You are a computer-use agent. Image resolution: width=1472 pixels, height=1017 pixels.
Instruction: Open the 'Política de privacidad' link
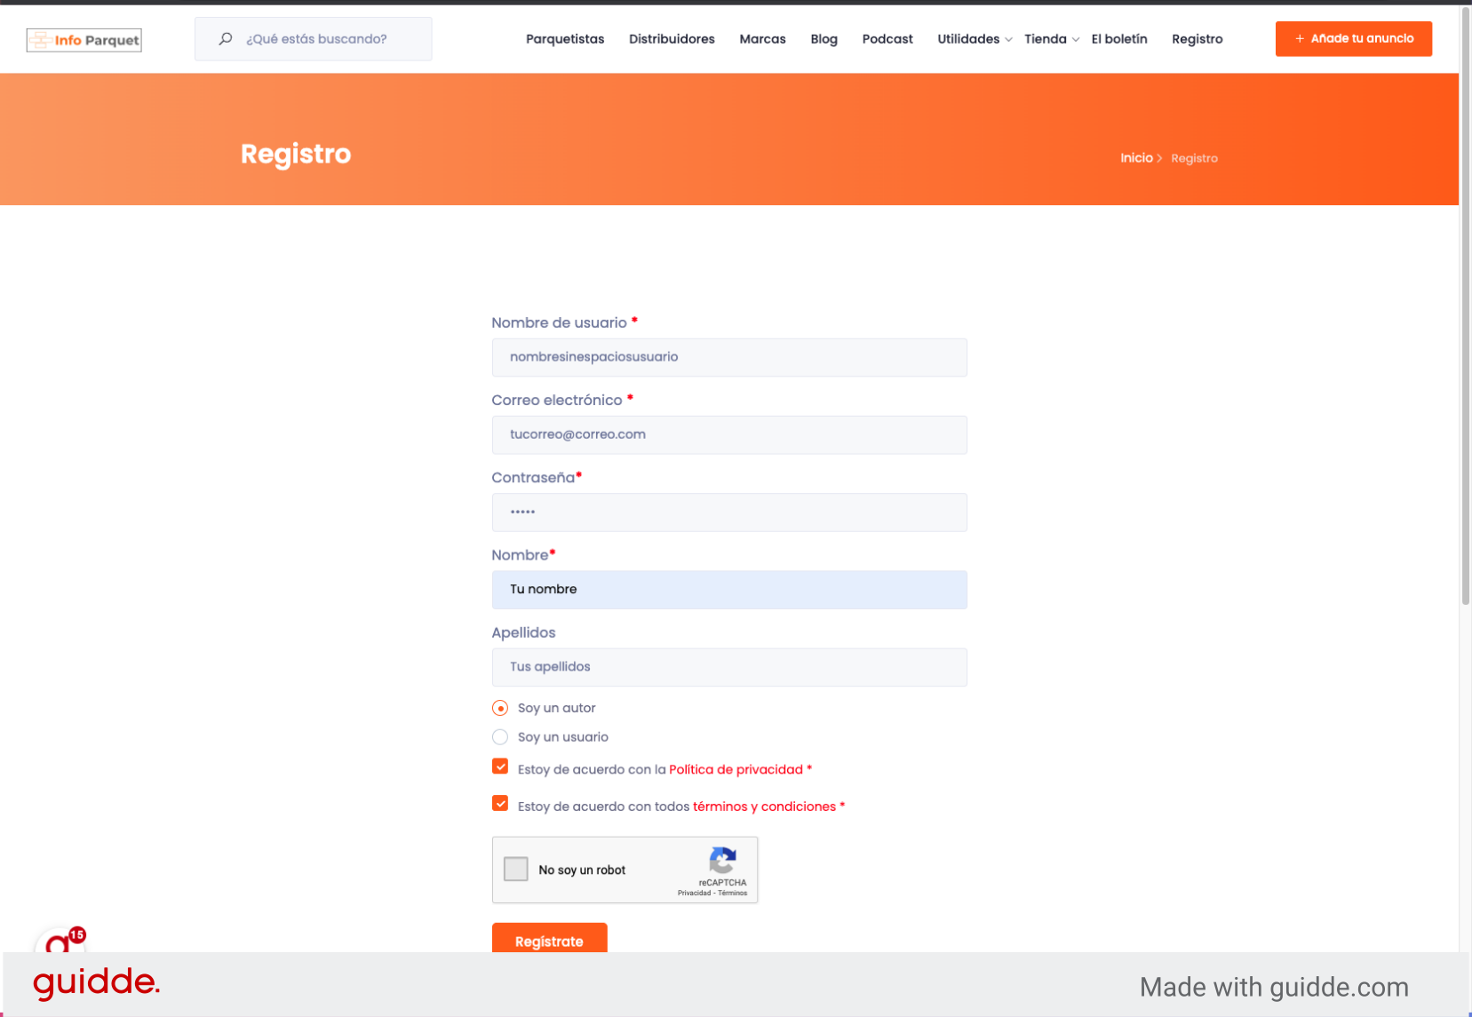[736, 769]
